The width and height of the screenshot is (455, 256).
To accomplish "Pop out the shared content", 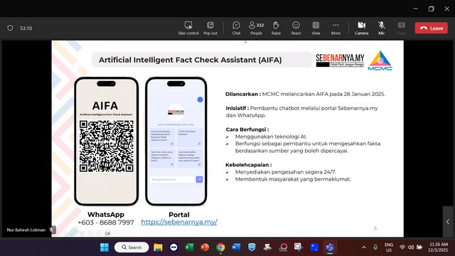I will 210,28.
